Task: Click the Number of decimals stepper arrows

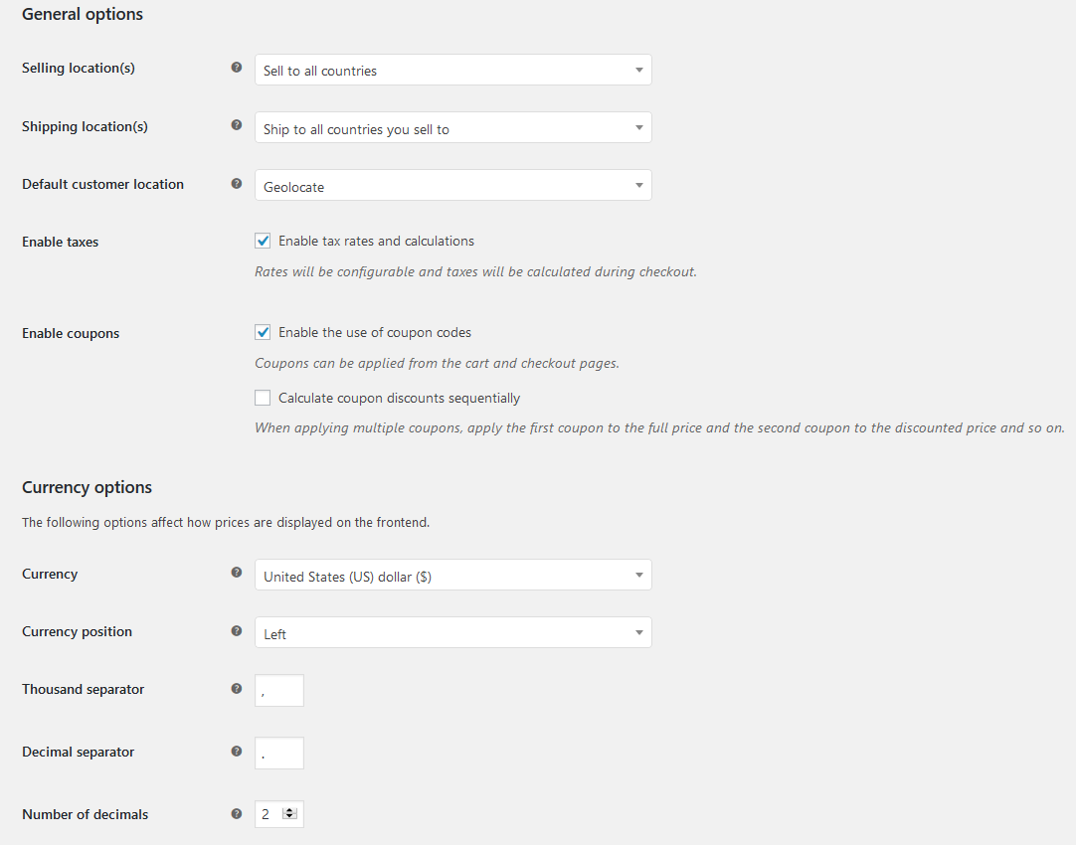Action: tap(290, 813)
